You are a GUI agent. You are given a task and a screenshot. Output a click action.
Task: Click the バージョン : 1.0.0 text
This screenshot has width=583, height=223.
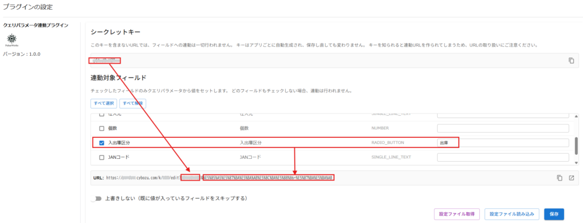[22, 54]
